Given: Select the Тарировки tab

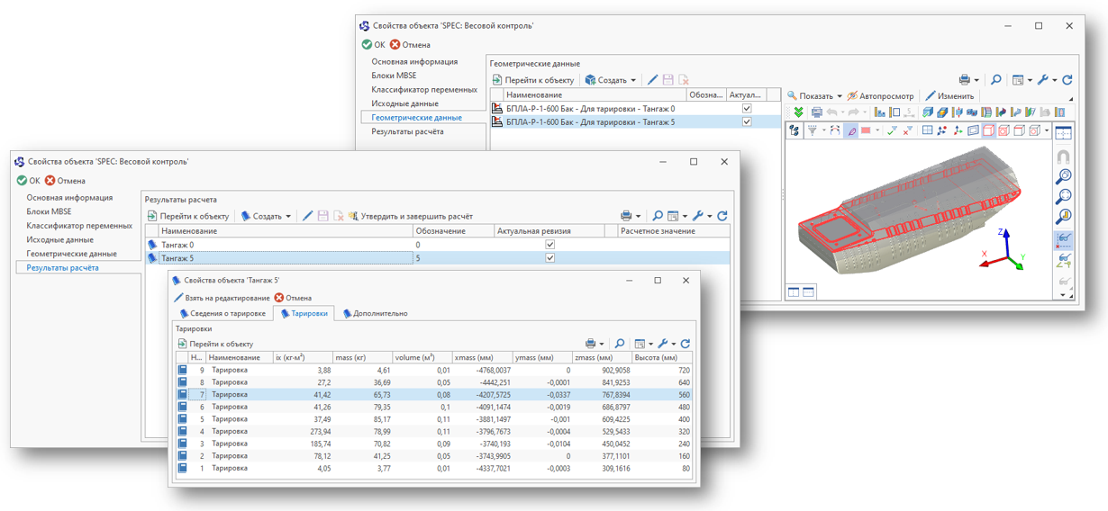Looking at the screenshot, I should point(303,313).
